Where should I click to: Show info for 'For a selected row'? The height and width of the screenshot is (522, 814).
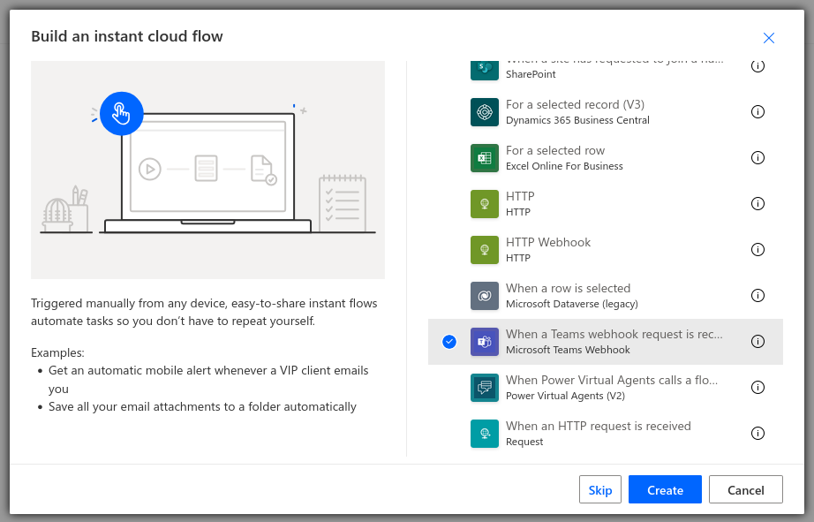point(757,157)
